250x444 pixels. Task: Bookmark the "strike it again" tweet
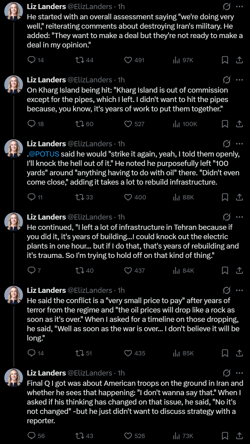[x=225, y=197]
